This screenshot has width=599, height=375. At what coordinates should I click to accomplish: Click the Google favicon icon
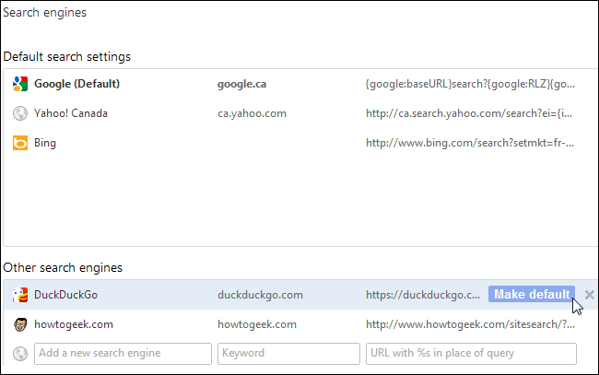(x=20, y=84)
